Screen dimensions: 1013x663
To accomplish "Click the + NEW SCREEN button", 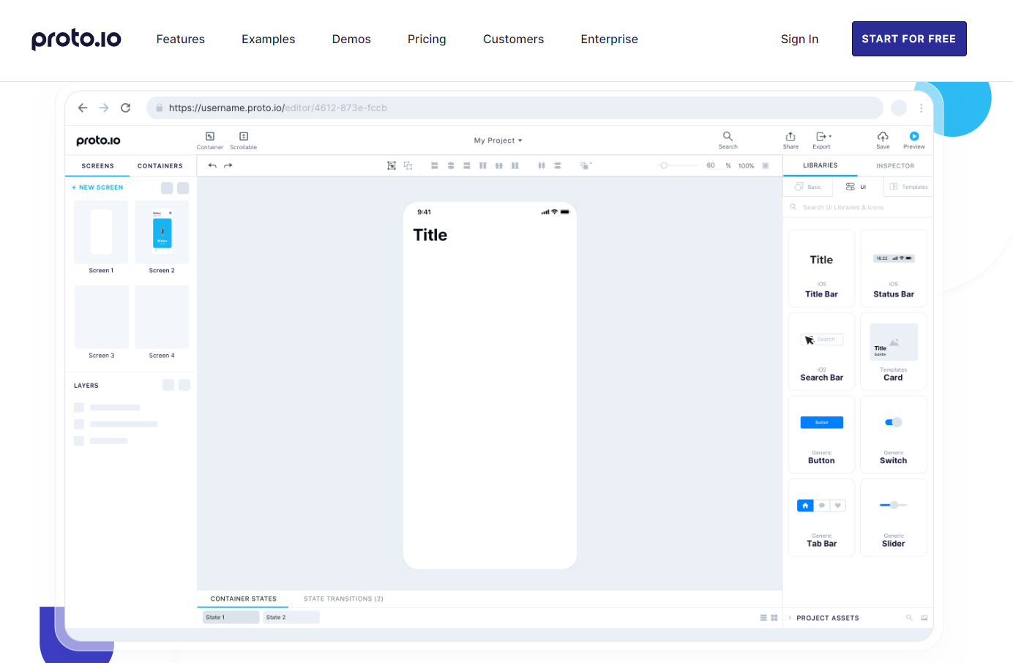I will click(x=97, y=187).
